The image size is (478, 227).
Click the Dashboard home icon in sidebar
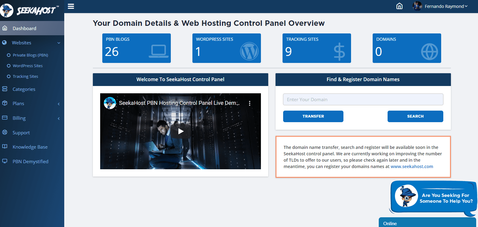[5, 28]
